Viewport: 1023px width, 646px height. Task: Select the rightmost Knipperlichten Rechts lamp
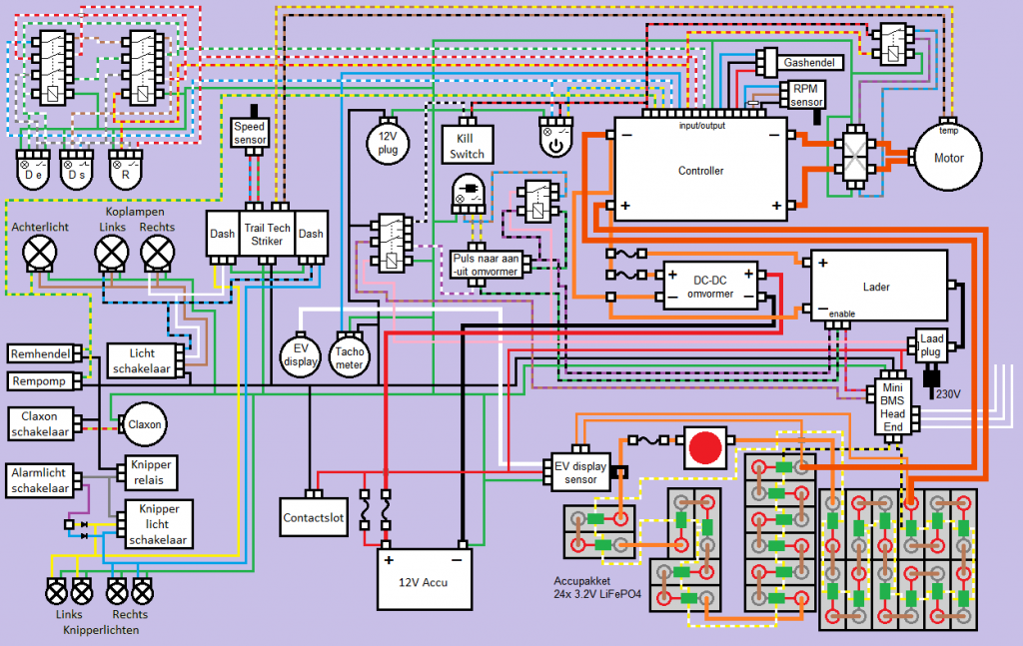(142, 592)
